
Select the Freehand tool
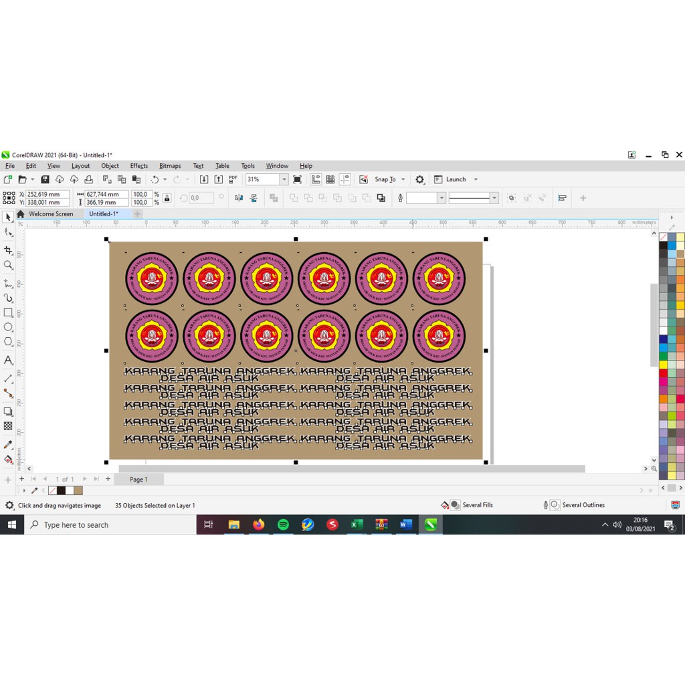[8, 284]
